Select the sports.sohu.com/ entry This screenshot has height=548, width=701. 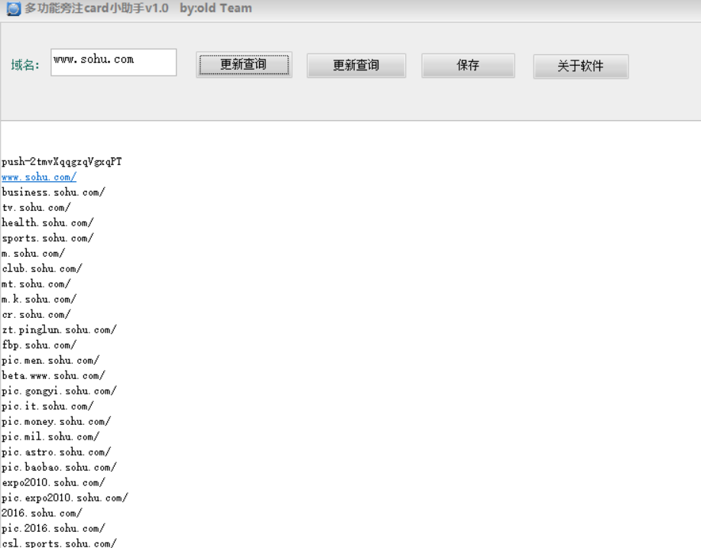click(47, 238)
